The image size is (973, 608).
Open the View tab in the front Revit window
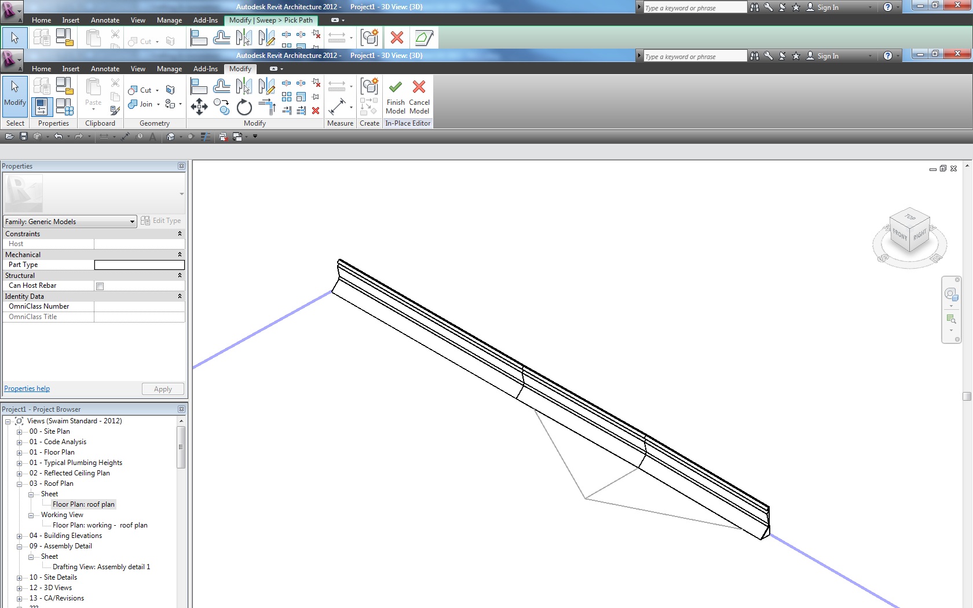138,69
